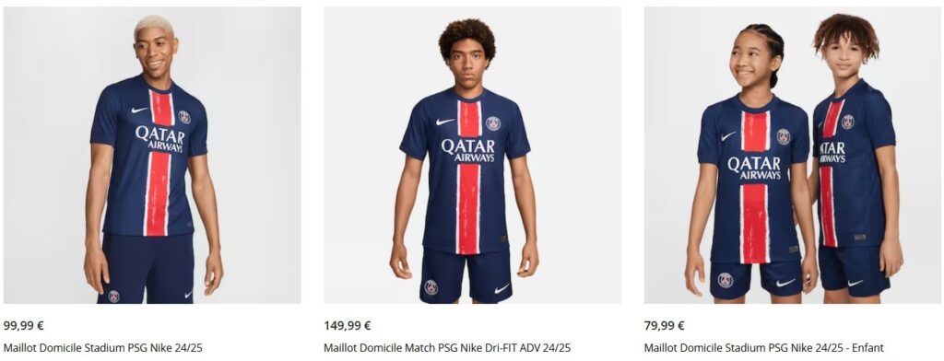The image size is (944, 361).
Task: Click the Nike swoosh on the first jersey
Action: point(140,111)
